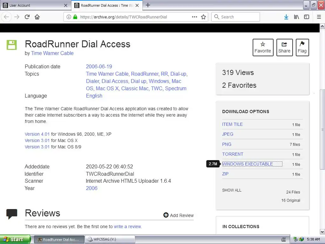Go to the browser Home page
Screen dimensions: 325x244
(x=37, y=17)
